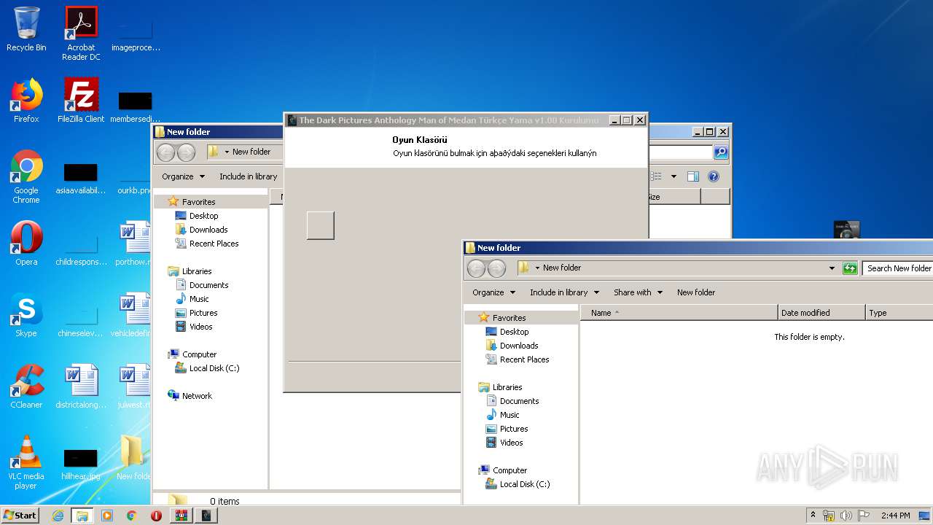This screenshot has width=933, height=525.
Task: Select the hillhear.jpg file on desktop
Action: pos(81,464)
